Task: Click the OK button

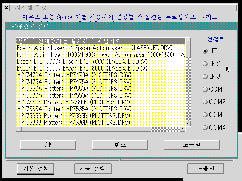Action: coord(48,145)
